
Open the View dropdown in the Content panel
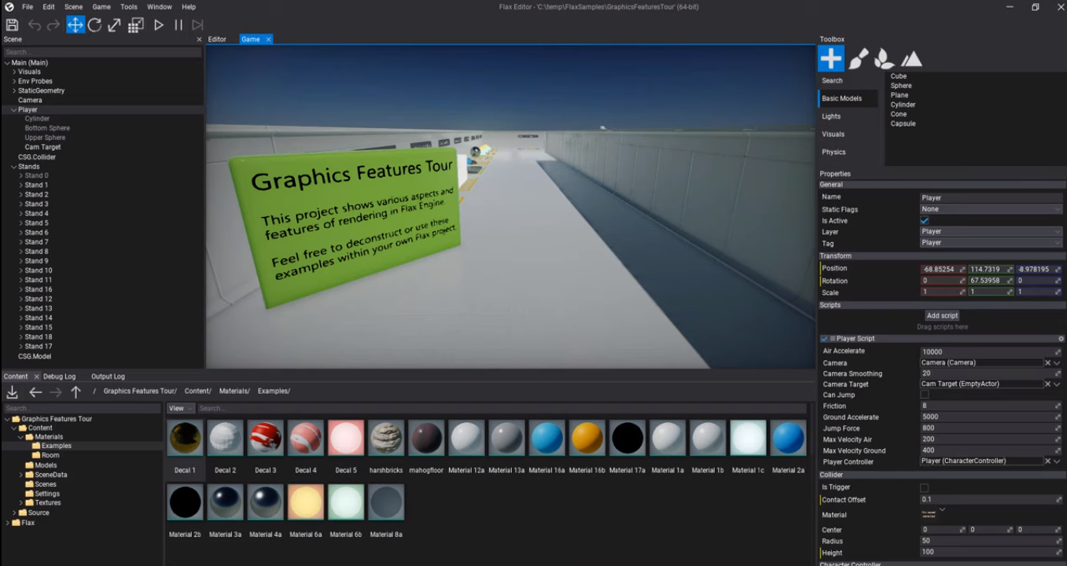[180, 408]
